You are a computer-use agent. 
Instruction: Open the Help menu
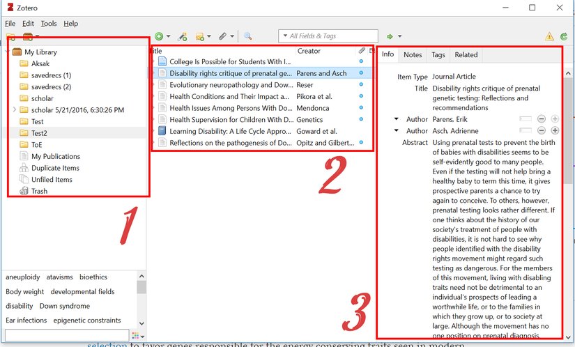click(x=71, y=24)
